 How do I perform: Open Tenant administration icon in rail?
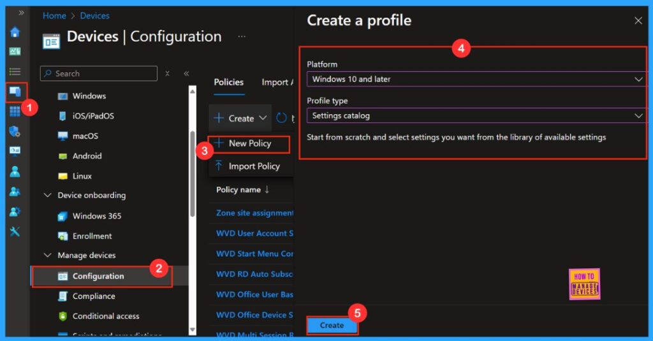pyautogui.click(x=15, y=212)
